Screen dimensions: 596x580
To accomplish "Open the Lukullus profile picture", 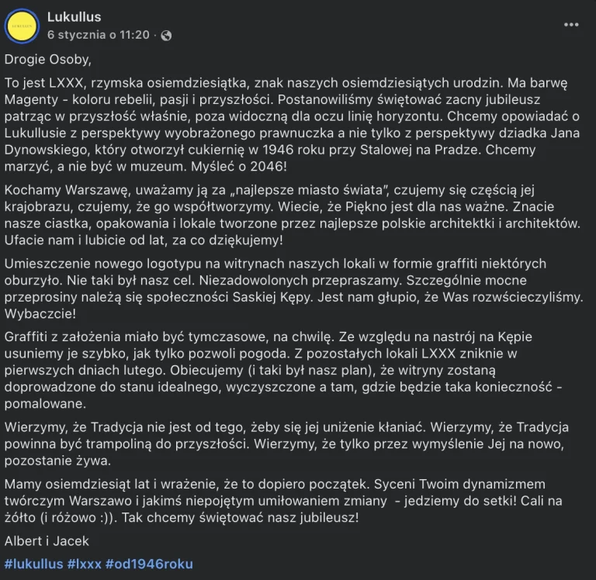I will click(x=22, y=26).
